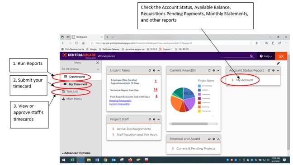Collapse the Urgent Tasks widget
The image size is (293, 165).
click(x=158, y=70)
